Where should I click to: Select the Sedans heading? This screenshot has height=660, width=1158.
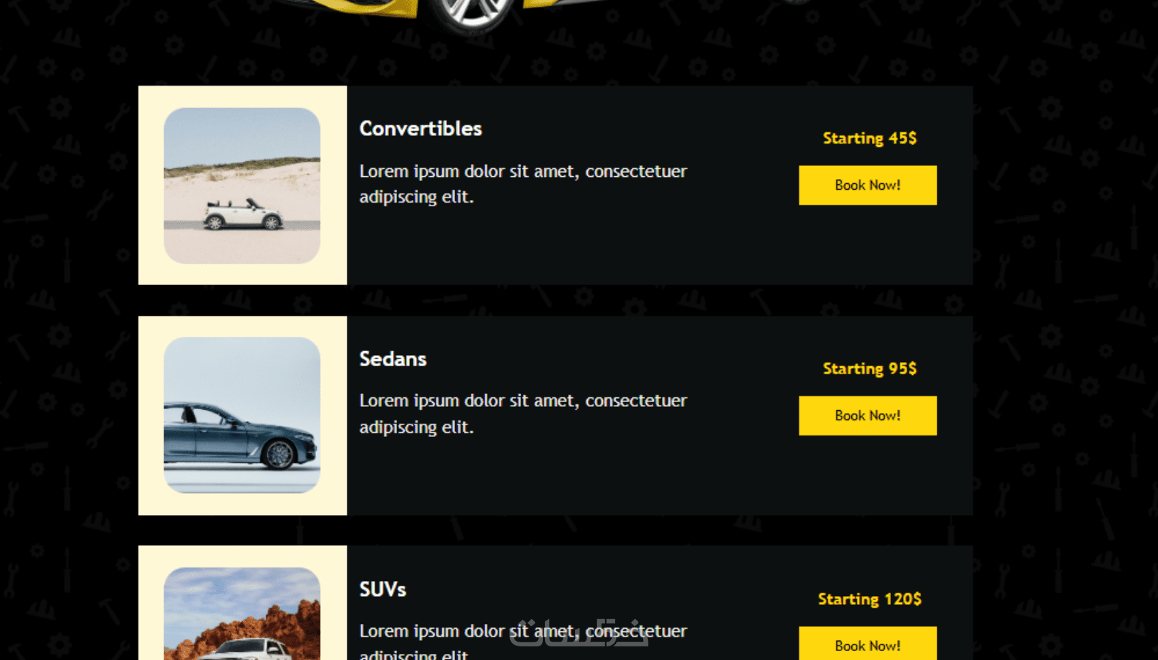pos(393,359)
